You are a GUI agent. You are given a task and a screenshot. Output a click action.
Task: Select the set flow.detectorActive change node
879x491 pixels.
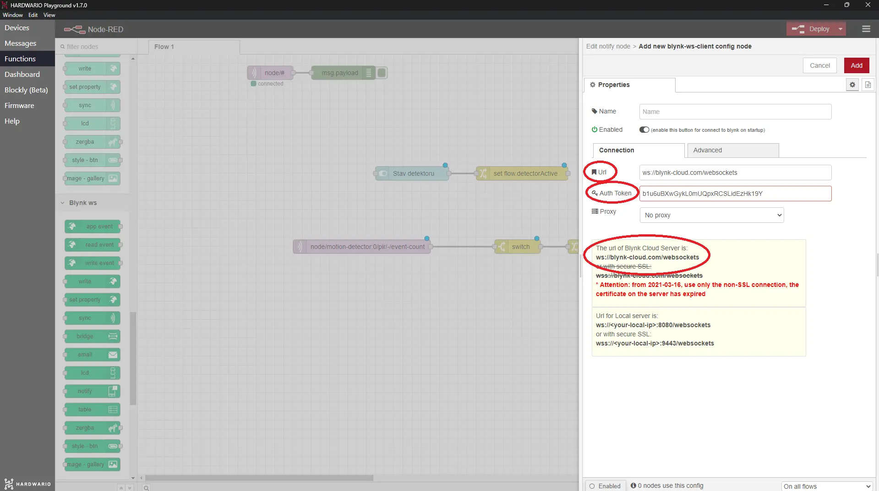coord(522,173)
